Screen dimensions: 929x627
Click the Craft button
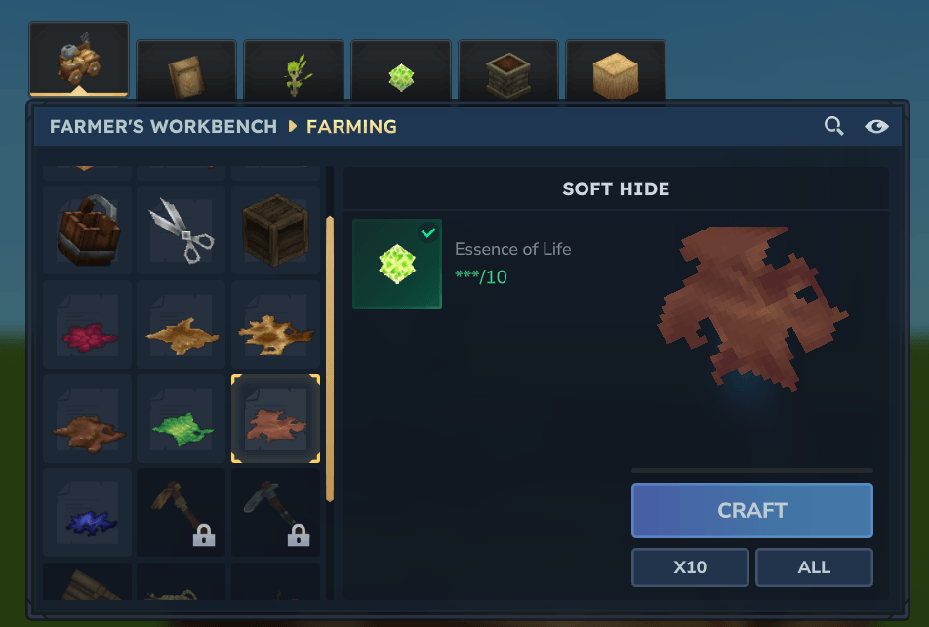(x=751, y=510)
